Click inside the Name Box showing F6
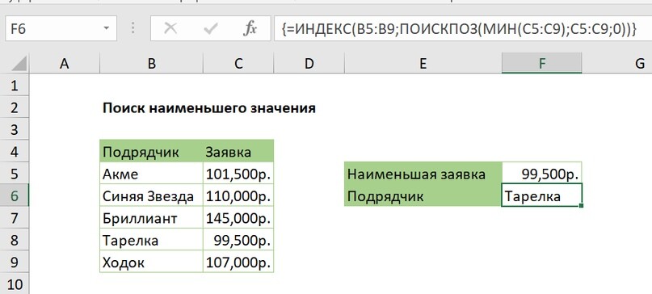This screenshot has height=294, width=652. pyautogui.click(x=55, y=28)
